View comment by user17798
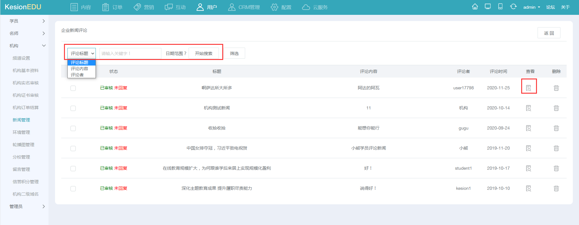 (529, 88)
